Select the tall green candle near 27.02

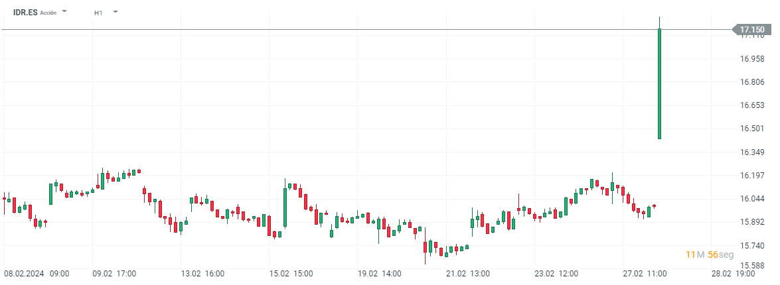point(659,84)
